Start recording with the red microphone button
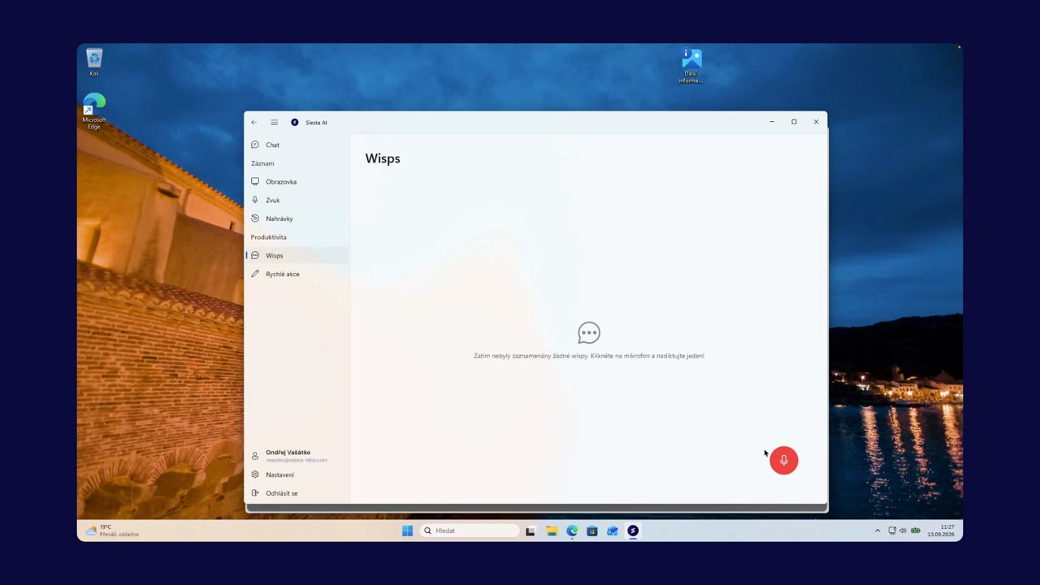The image size is (1040, 585). click(x=783, y=461)
